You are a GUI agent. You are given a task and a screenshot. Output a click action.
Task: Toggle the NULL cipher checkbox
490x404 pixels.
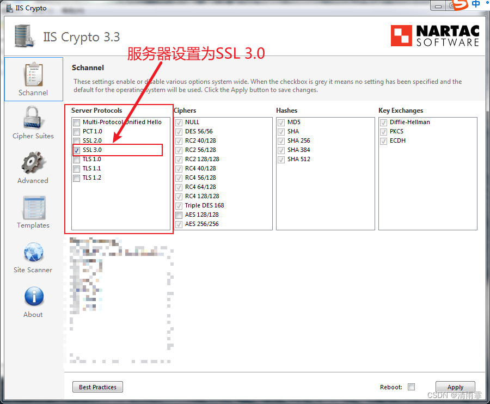(179, 122)
